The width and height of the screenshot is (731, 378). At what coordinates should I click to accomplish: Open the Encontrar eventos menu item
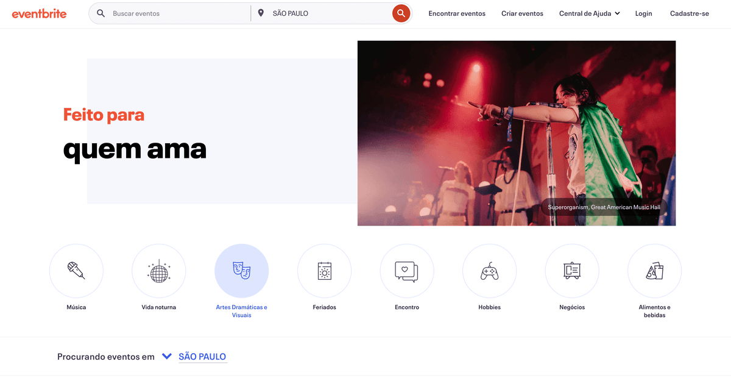[x=457, y=13]
